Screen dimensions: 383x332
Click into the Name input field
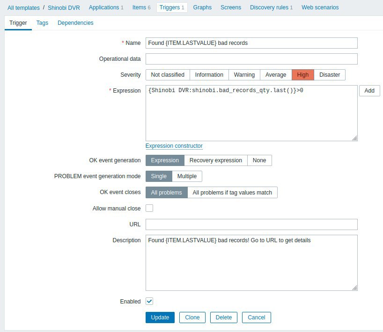click(x=251, y=43)
